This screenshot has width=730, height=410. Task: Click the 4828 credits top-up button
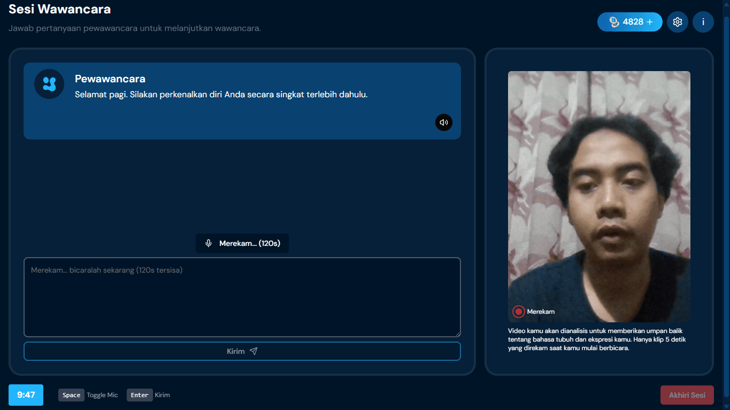coord(630,22)
